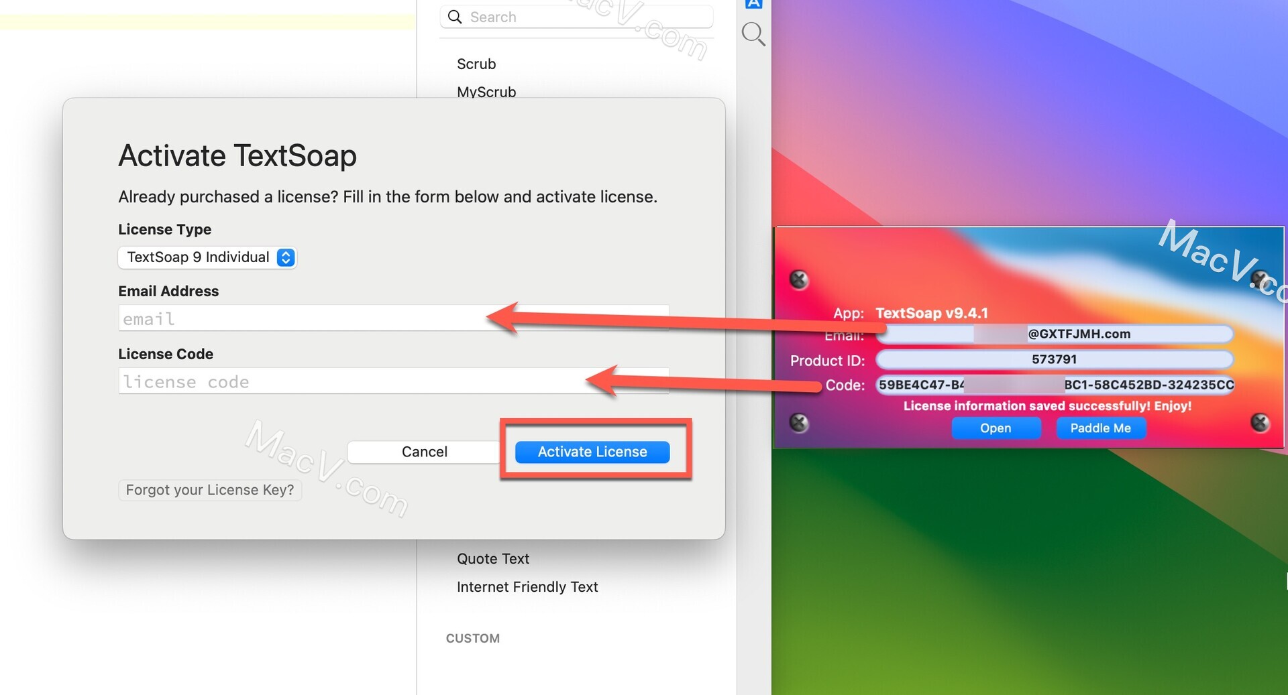Image resolution: width=1288 pixels, height=695 pixels.
Task: Click the Cancel button
Action: click(x=424, y=452)
